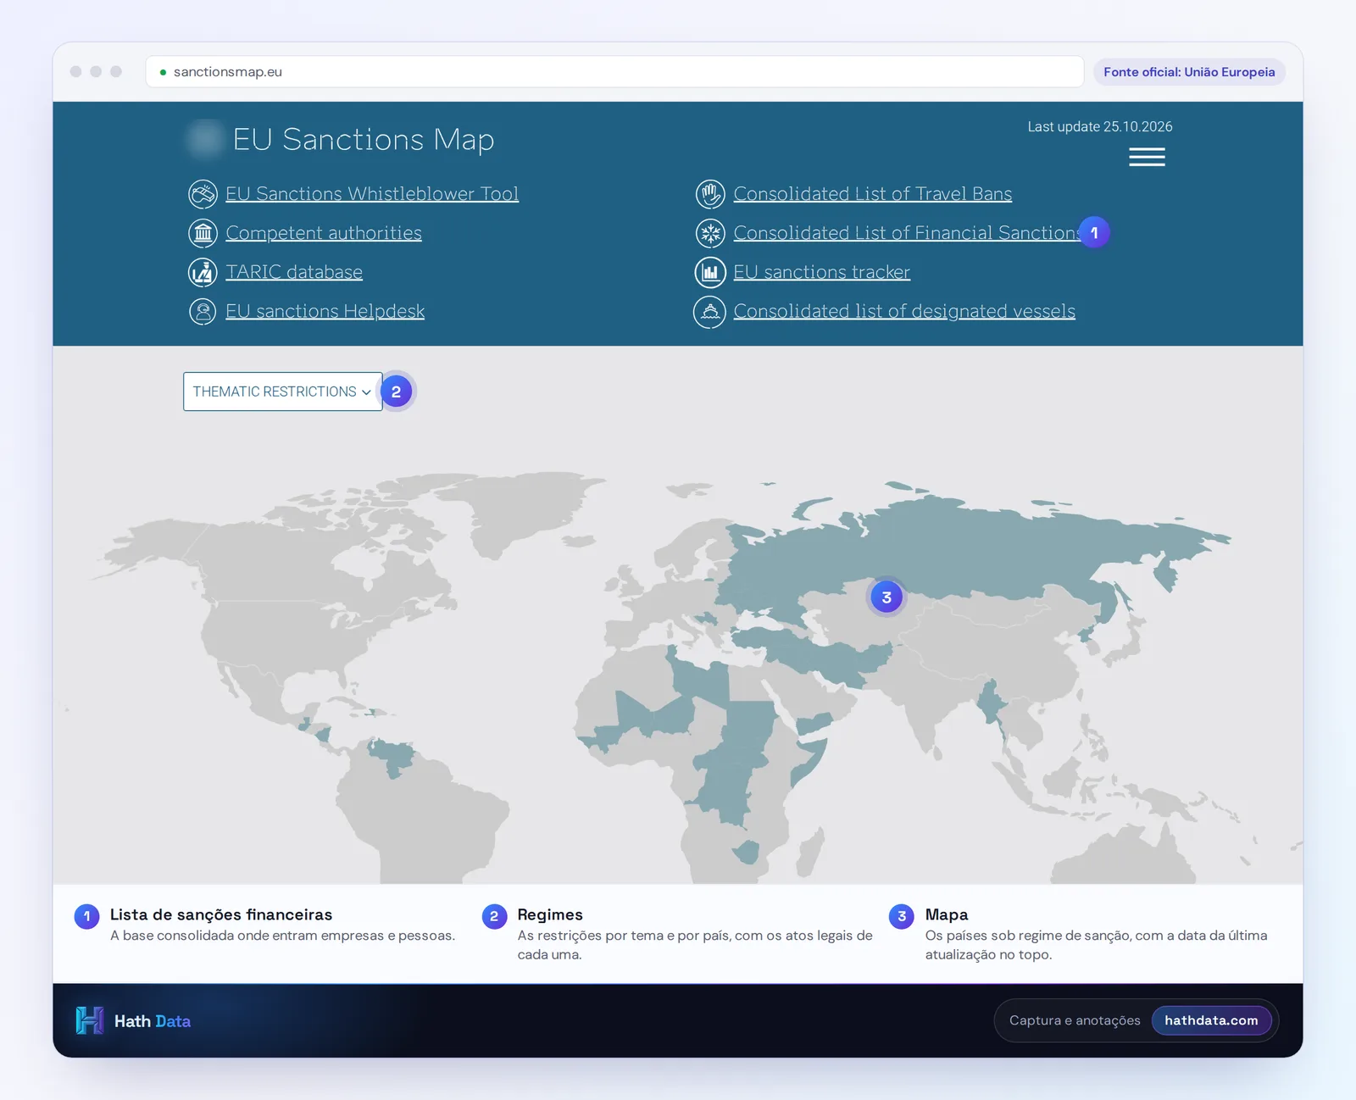Open the hamburger menu
Viewport: 1356px width, 1100px height.
click(1147, 157)
